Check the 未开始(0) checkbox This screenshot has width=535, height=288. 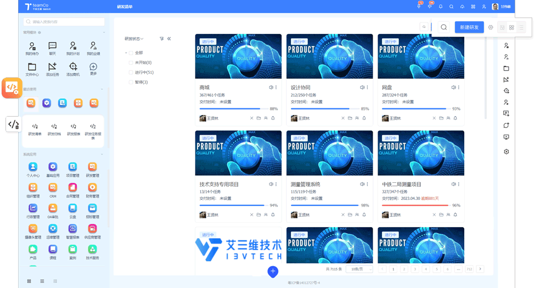(131, 62)
